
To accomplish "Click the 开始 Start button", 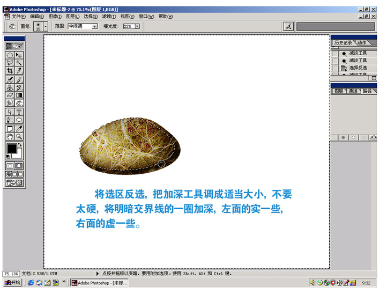I will click(x=12, y=283).
